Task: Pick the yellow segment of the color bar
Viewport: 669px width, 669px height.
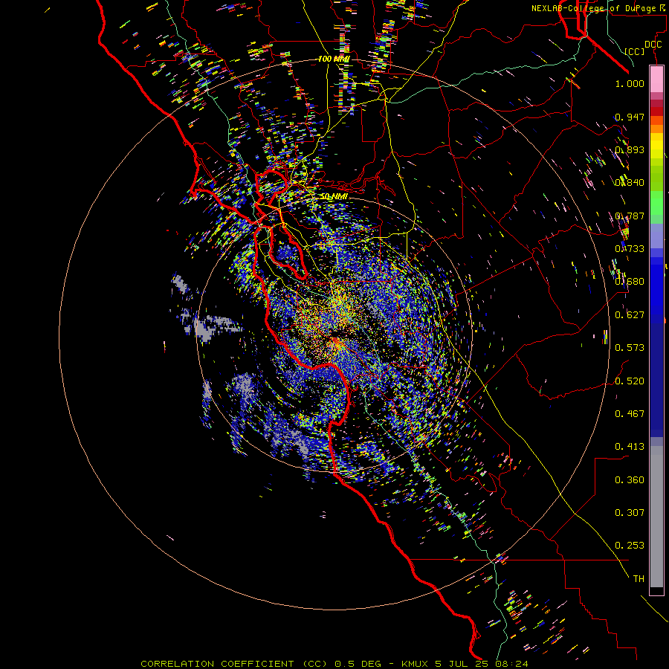Action: point(656,146)
